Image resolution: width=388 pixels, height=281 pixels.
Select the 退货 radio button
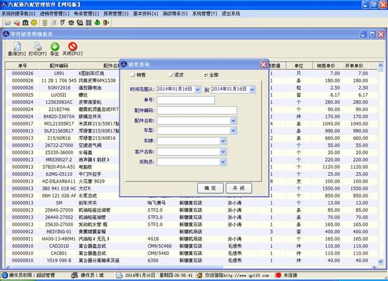(x=170, y=75)
